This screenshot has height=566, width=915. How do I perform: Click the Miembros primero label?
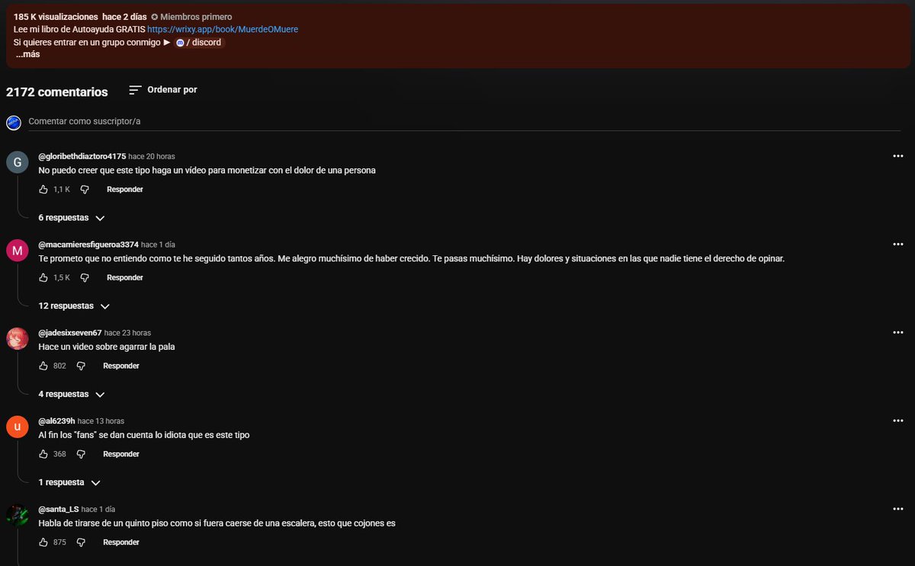click(x=191, y=17)
